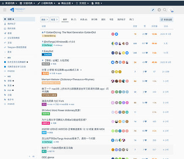Viewport: 184px width, 159px height.
Task: Click the last avatar in the DictTango Windows row
Action: pyautogui.click(x=127, y=43)
